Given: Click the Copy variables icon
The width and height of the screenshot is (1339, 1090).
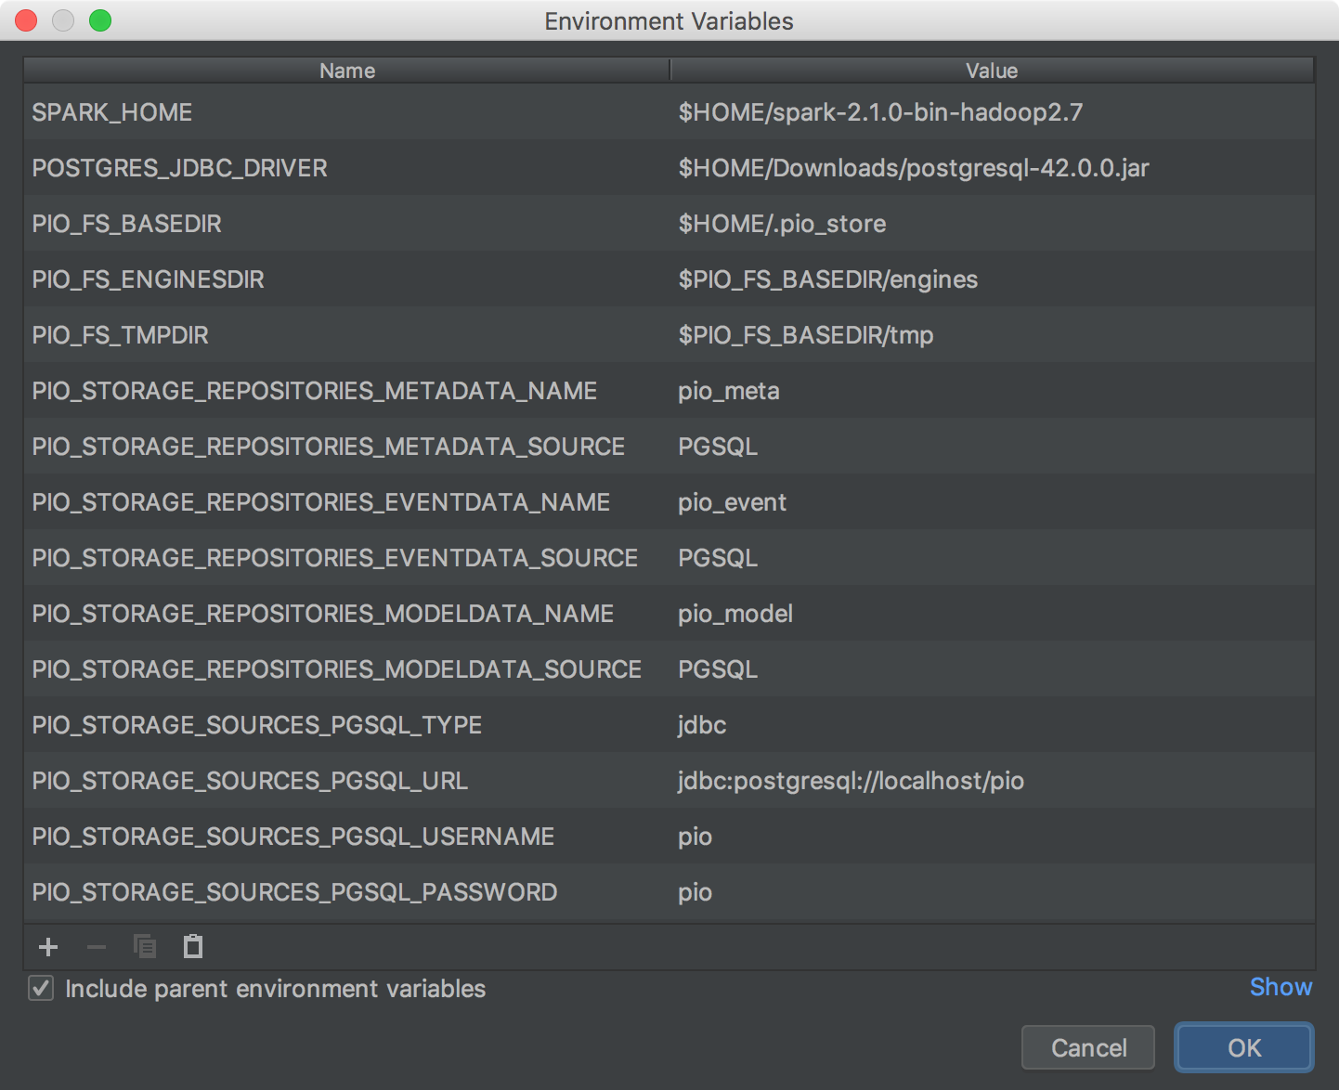Looking at the screenshot, I should coord(145,947).
